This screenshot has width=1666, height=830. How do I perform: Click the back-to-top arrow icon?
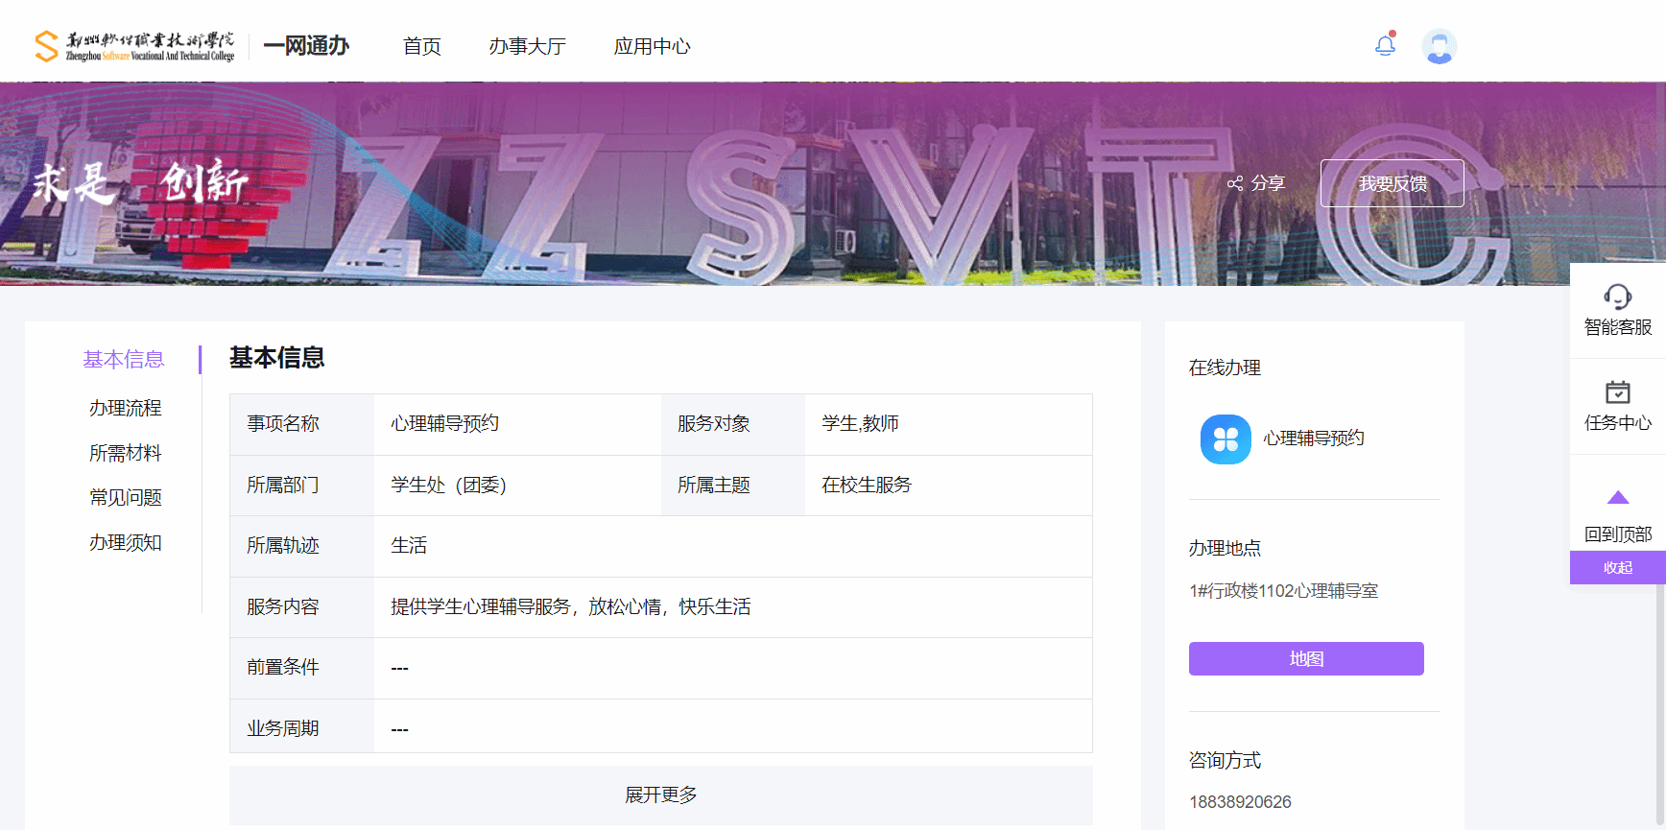coord(1617,497)
